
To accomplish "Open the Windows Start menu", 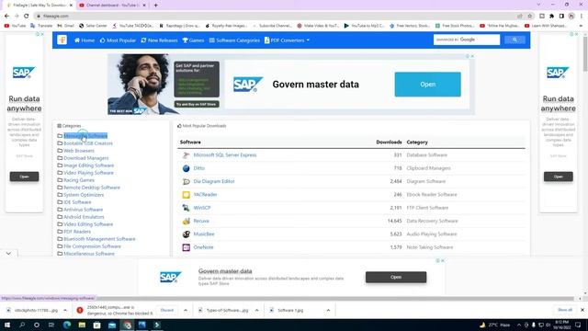I will [x=6, y=325].
